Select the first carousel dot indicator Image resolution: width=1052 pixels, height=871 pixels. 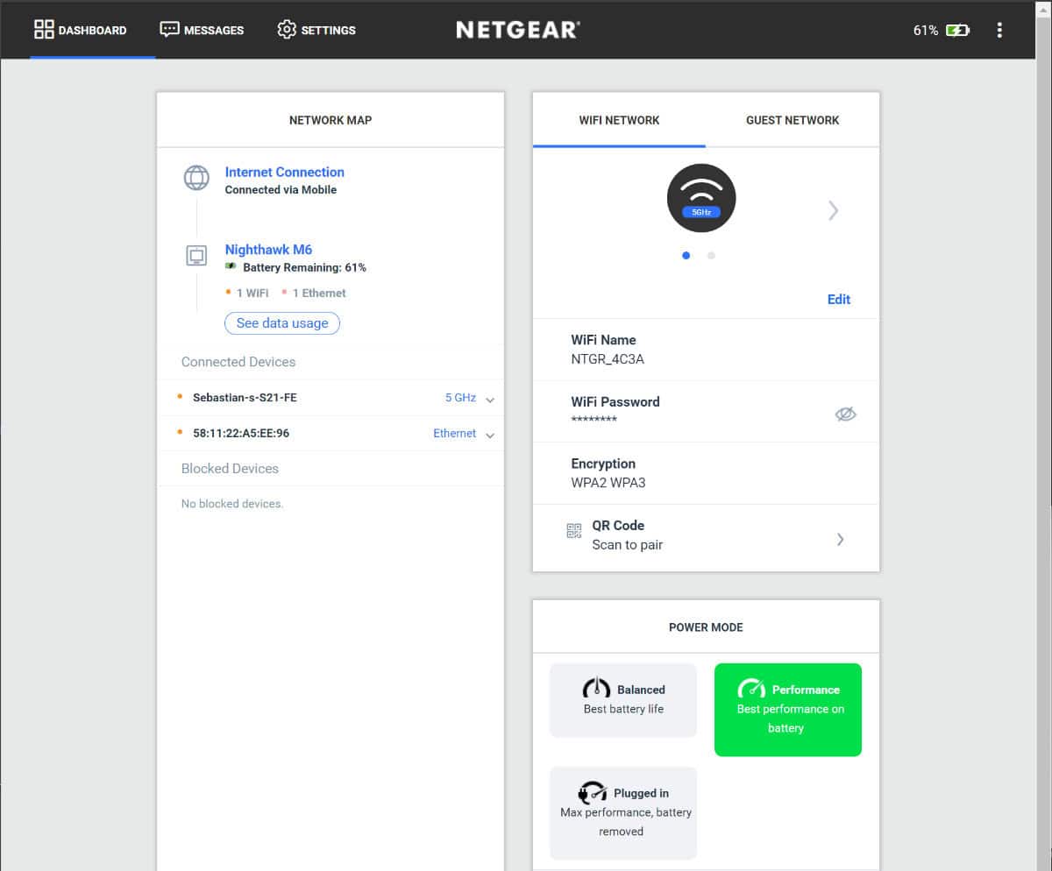686,255
